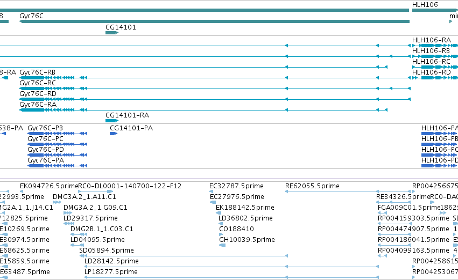Screen dimensions: 458x280
Task: Click the CG14101 gene glyph
Action: (x=112, y=33)
